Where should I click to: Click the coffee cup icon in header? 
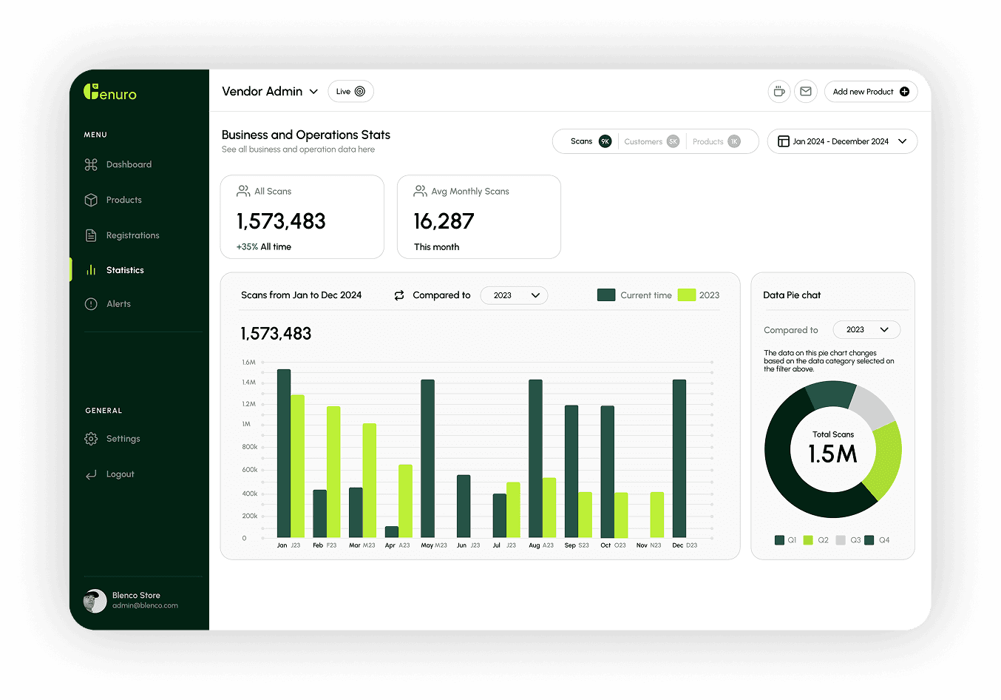[778, 92]
